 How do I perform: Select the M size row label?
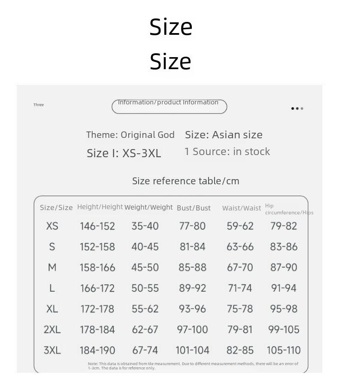52,268
